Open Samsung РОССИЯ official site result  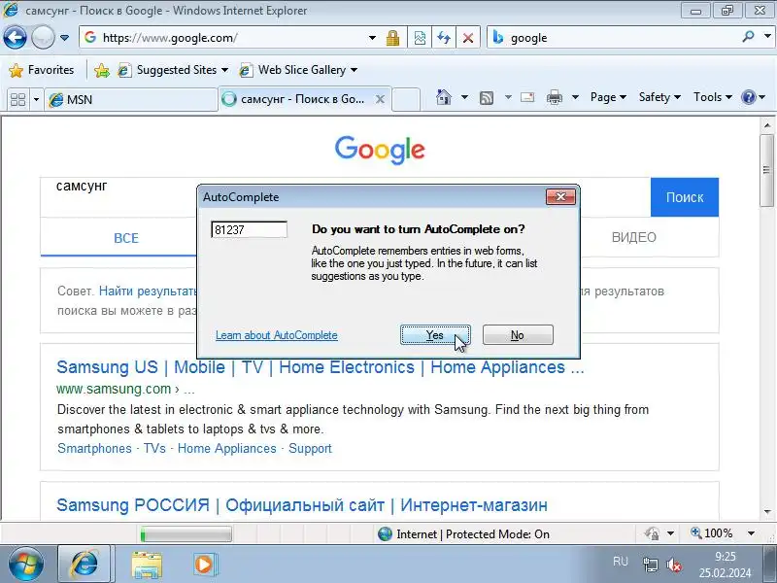tap(302, 505)
